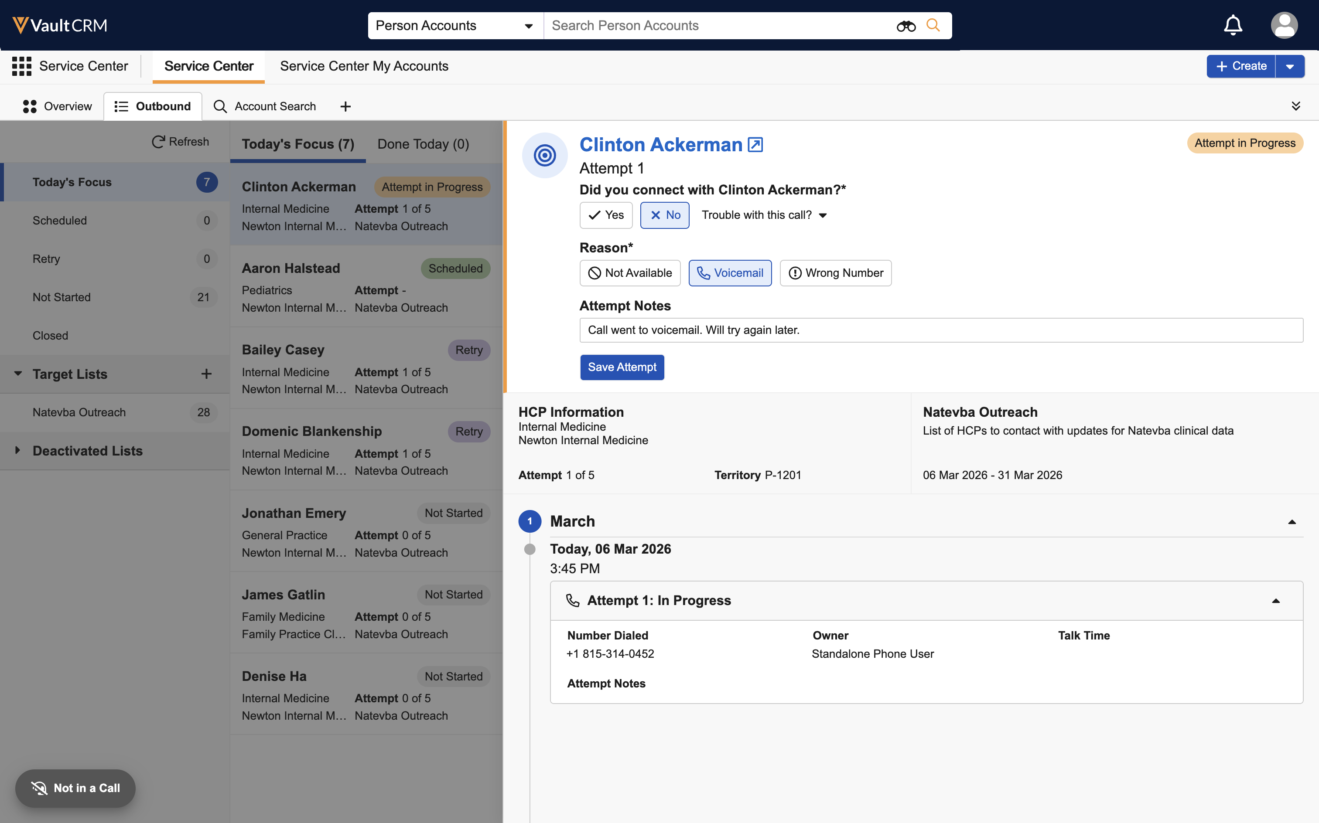Open Trouble with this call dropdown

(x=763, y=215)
